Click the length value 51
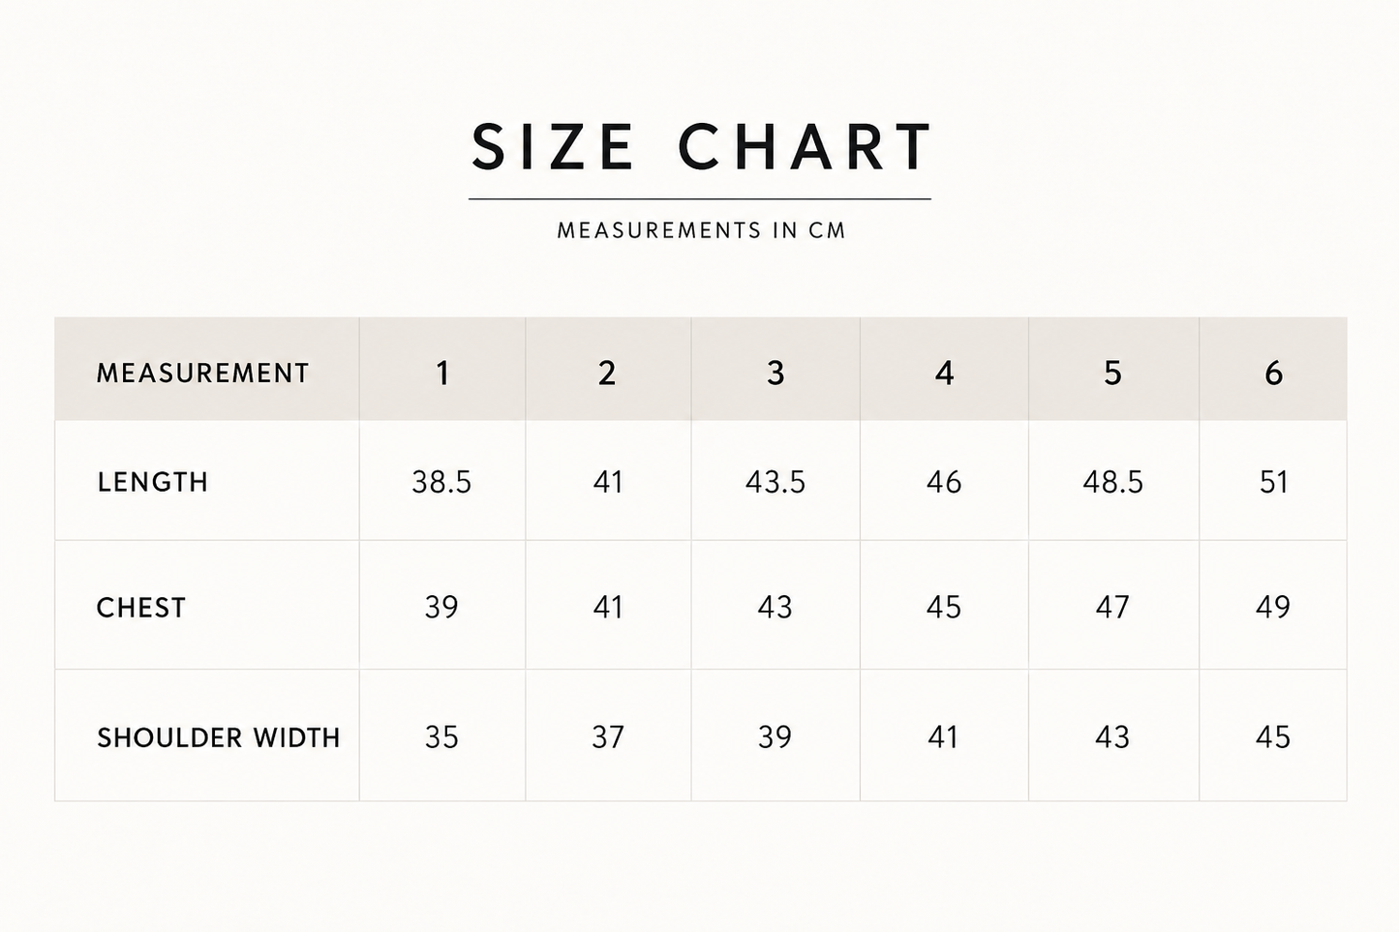The width and height of the screenshot is (1399, 932). tap(1273, 482)
